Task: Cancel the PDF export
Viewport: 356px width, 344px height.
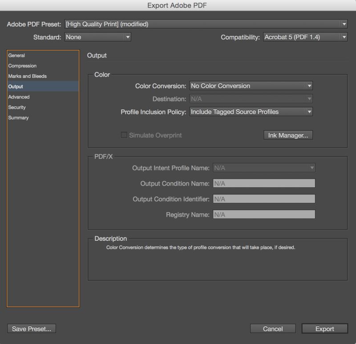Action: point(273,328)
